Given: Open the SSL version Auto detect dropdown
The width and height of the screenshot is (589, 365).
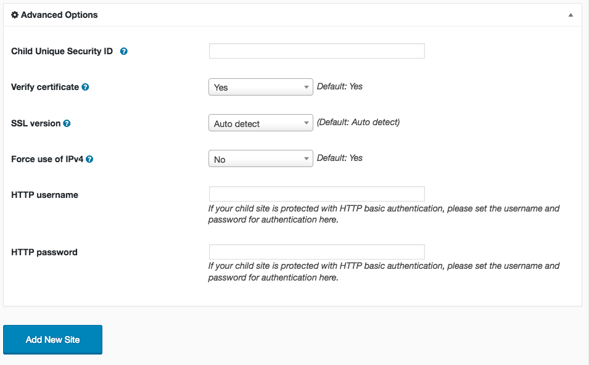Looking at the screenshot, I should (261, 123).
